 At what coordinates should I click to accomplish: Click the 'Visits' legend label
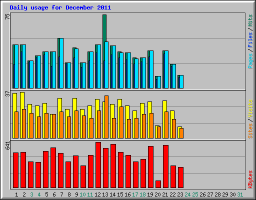[x=250, y=109]
